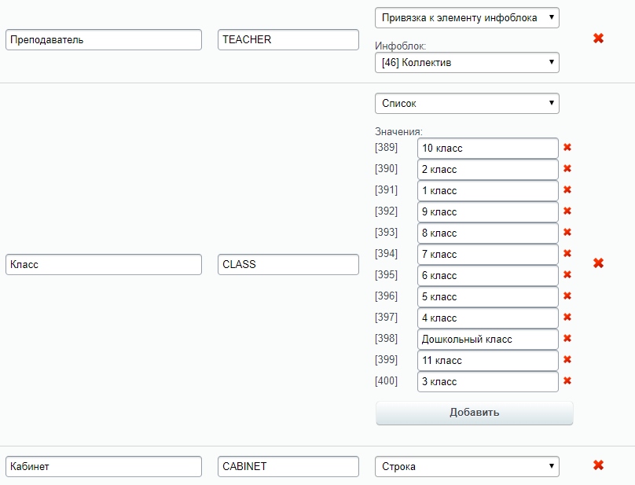Click the Добавить button
Viewport: 635px width, 485px height.
pyautogui.click(x=474, y=413)
